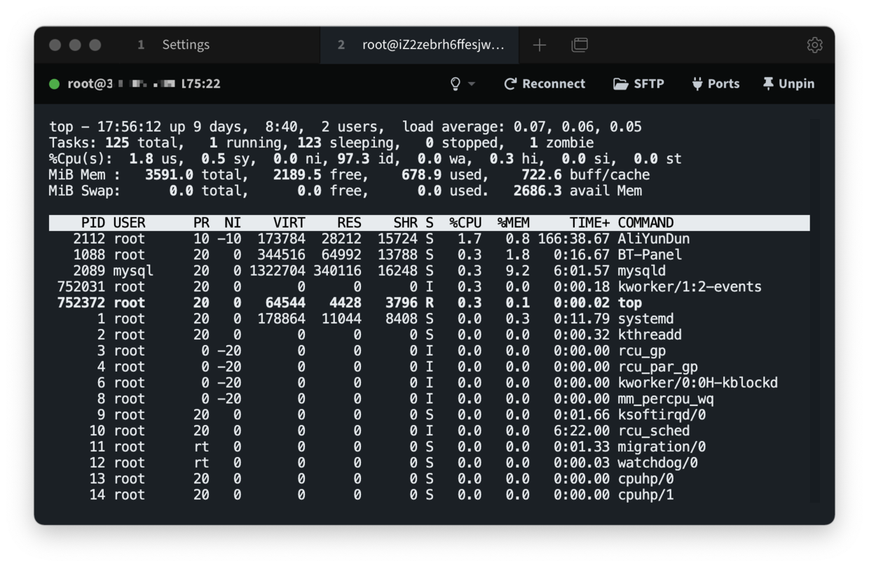Viewport: 869px width, 567px height.
Task: Click the terminal's vertical scrollbar
Action: (x=814, y=308)
